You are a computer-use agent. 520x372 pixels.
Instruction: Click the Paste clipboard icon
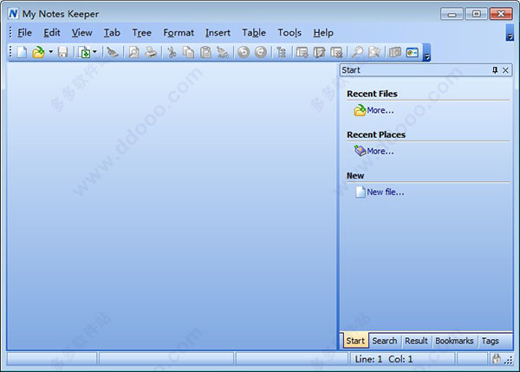pos(206,52)
